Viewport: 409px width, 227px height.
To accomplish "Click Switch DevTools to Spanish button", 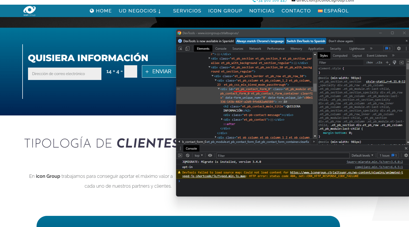I will [306, 41].
